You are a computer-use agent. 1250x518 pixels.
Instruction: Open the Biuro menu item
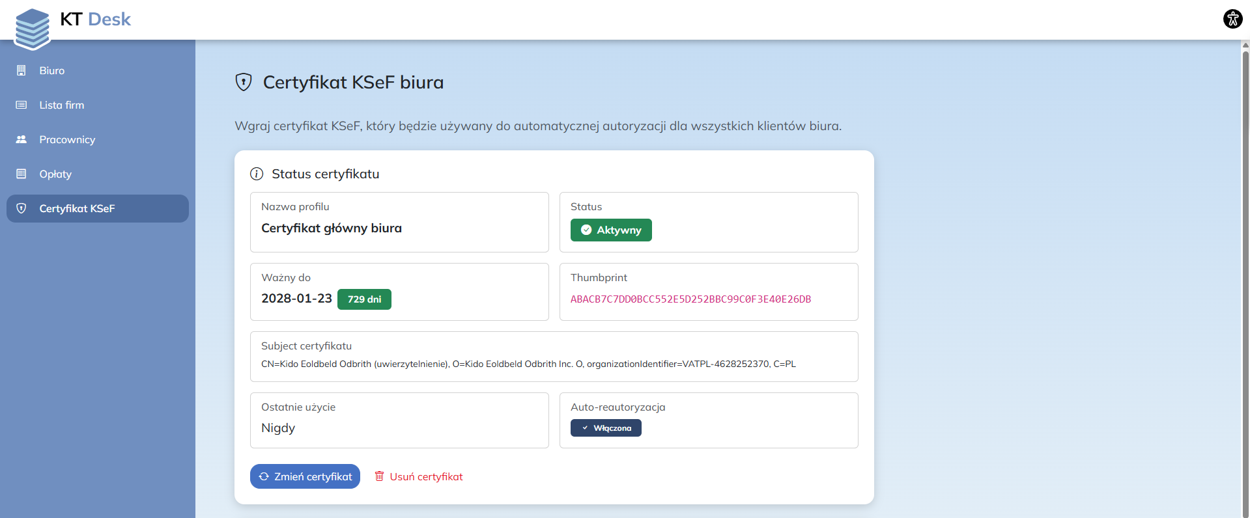(52, 70)
